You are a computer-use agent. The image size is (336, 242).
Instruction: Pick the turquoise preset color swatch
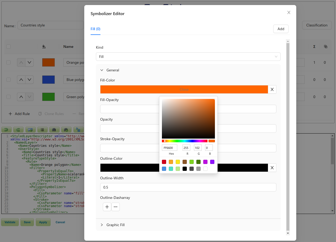pyautogui.click(x=171, y=169)
